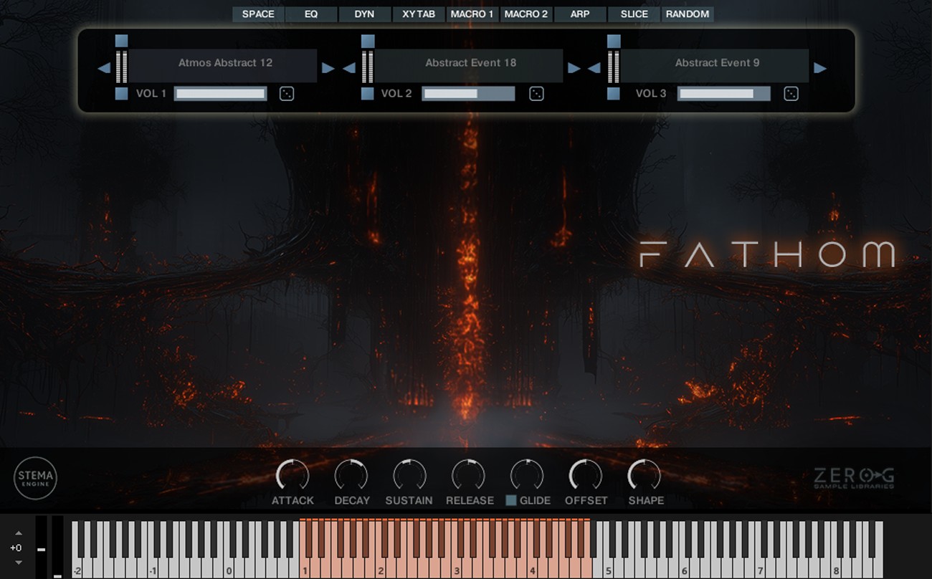932x579 pixels.
Task: Toggle the square switch beside VOL 2
Action: click(368, 92)
